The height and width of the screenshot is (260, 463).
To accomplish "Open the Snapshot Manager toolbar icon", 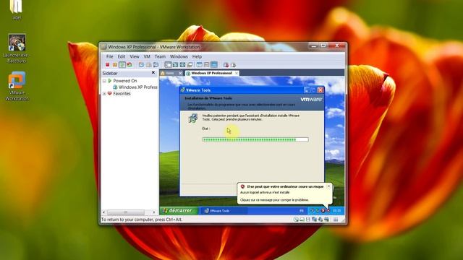I will 156,65.
